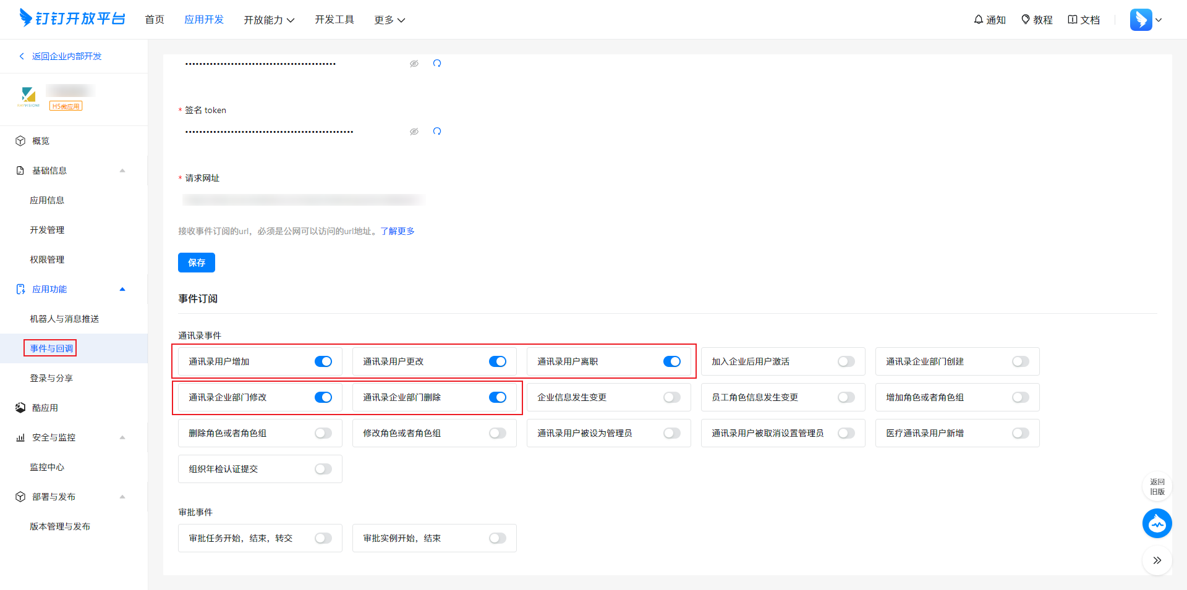This screenshot has width=1187, height=590.
Task: Click the 部署与发布 box icon
Action: (x=20, y=497)
